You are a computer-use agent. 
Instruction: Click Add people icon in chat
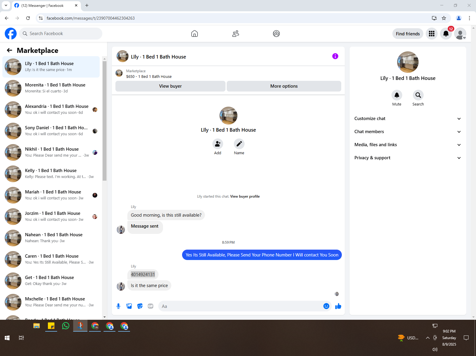[x=218, y=144]
